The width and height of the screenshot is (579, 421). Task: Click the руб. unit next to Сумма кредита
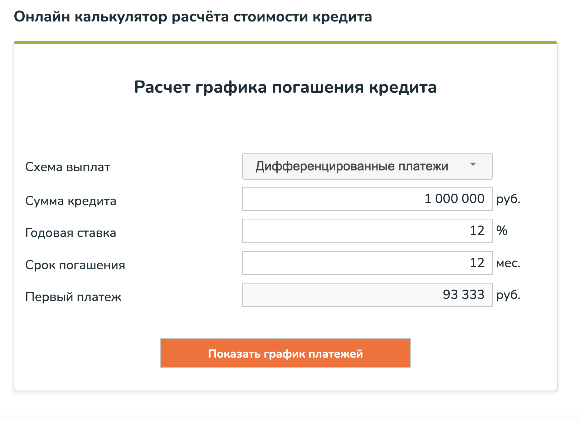[x=508, y=199]
